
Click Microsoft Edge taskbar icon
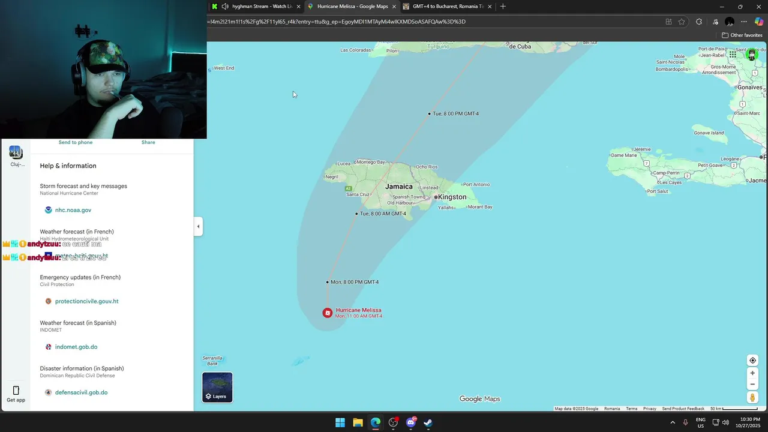click(x=376, y=422)
